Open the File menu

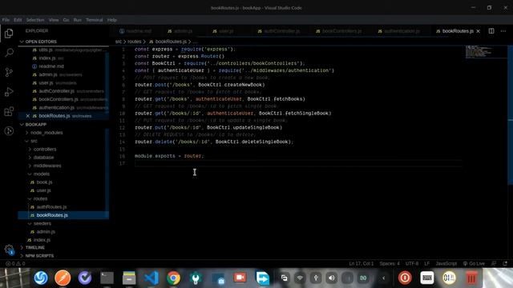point(6,20)
